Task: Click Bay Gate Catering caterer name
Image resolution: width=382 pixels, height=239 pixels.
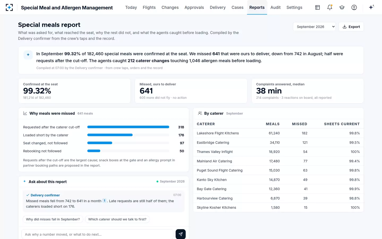Action: coord(211,189)
